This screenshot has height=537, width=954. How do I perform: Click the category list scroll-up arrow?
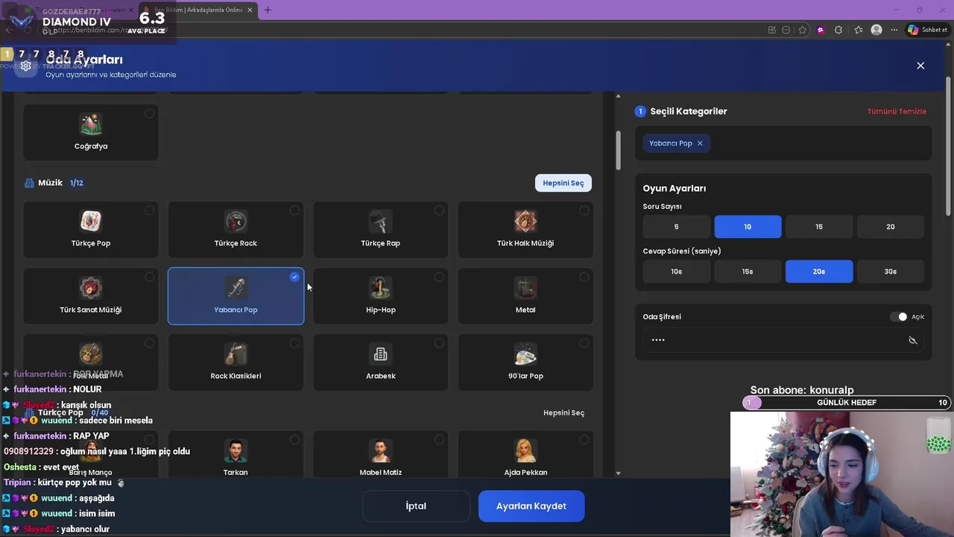click(618, 96)
